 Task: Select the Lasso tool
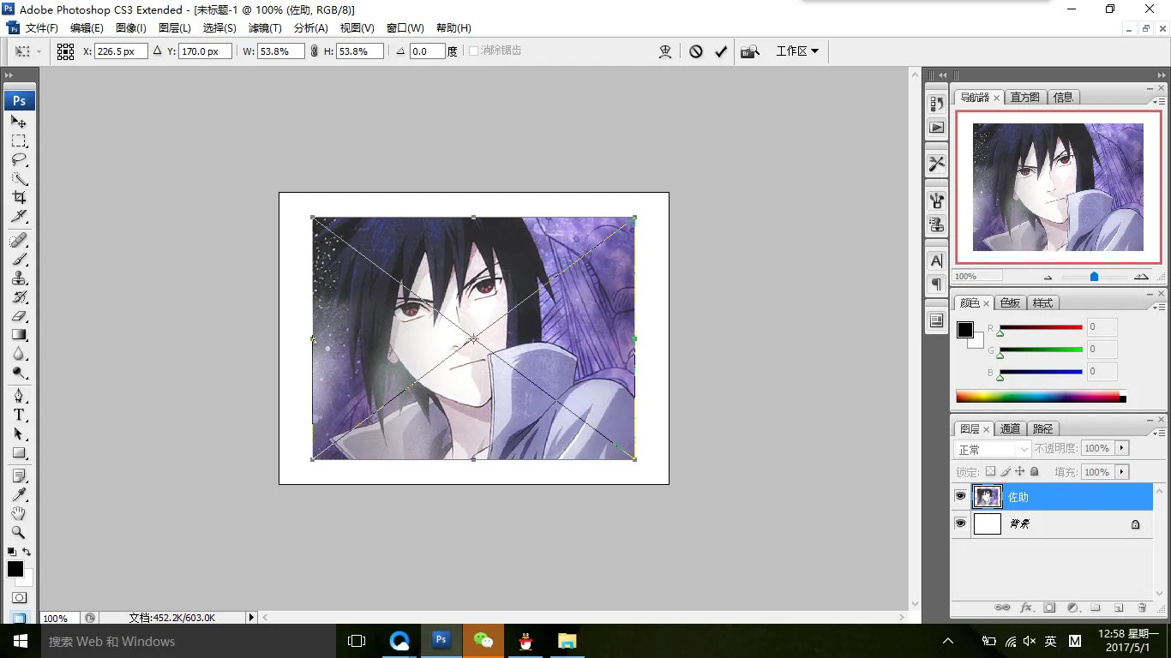point(19,160)
